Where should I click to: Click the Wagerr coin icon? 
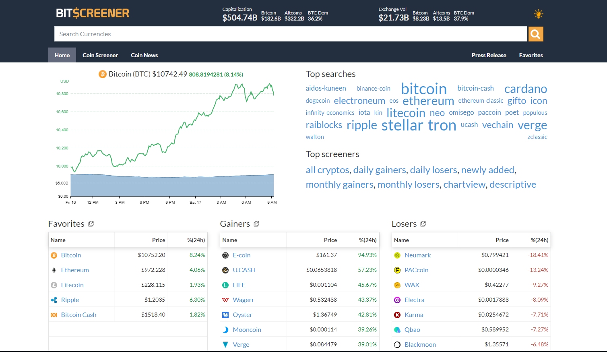[x=225, y=300]
